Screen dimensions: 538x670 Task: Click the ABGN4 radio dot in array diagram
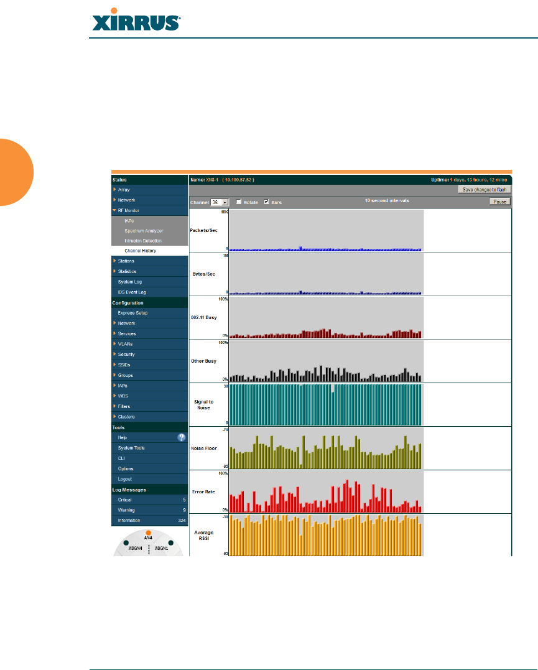coord(126,542)
